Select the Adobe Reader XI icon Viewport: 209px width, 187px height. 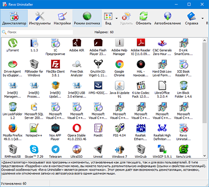(x=141, y=43)
